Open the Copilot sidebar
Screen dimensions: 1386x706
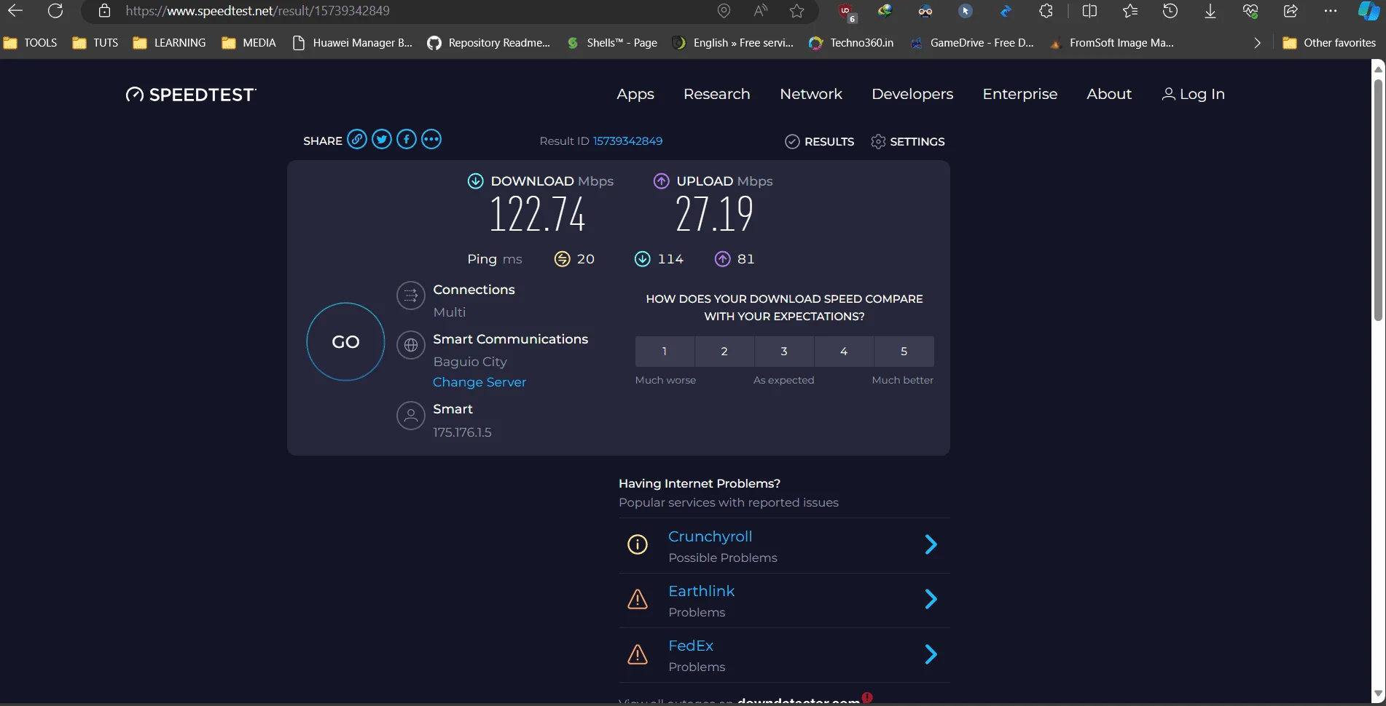point(1369,11)
